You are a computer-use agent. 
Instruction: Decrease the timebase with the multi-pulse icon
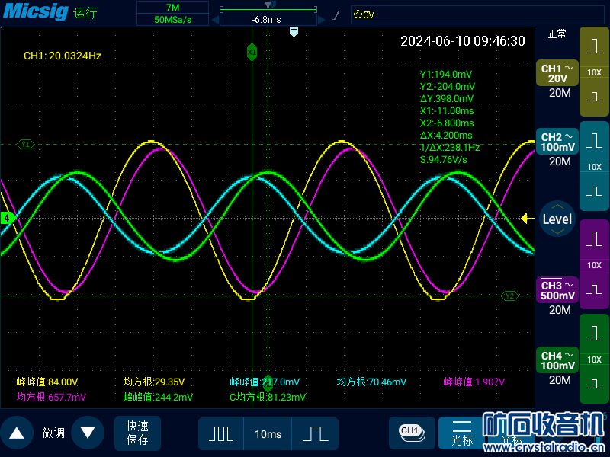(x=221, y=433)
